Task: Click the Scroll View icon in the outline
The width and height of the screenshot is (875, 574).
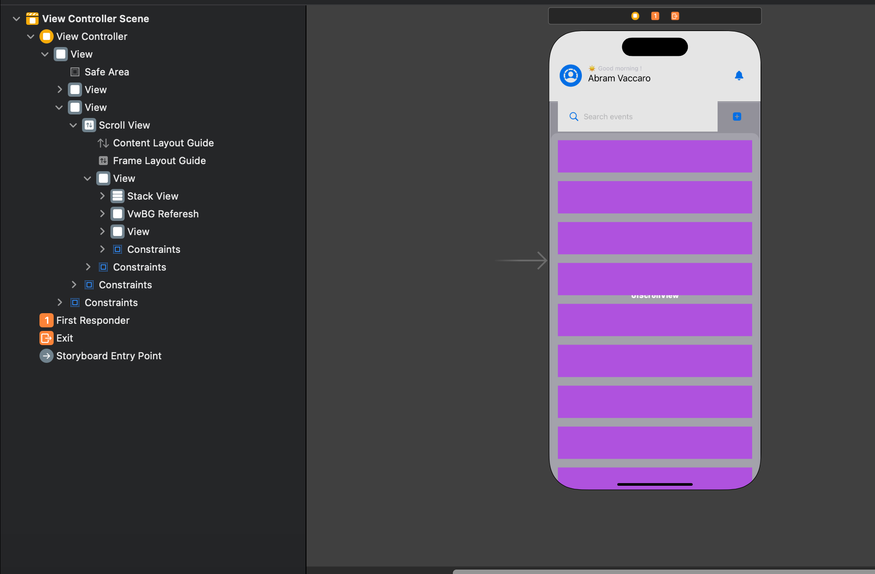Action: [89, 125]
